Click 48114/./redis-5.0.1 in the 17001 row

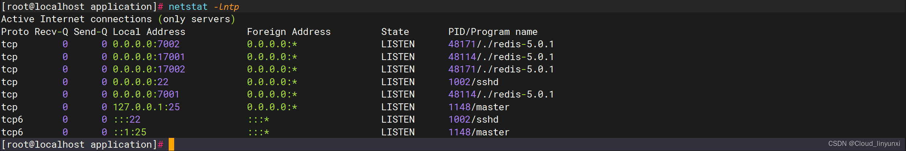[x=501, y=57]
